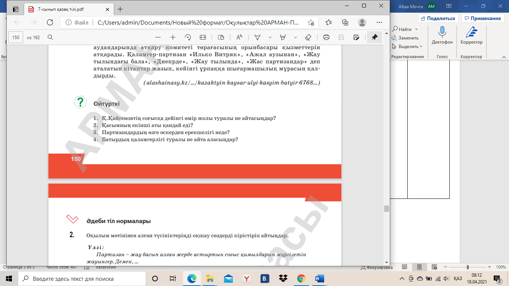Viewport: 509px width, 286px height.
Task: Open Edge Collections
Action: tap(345, 22)
